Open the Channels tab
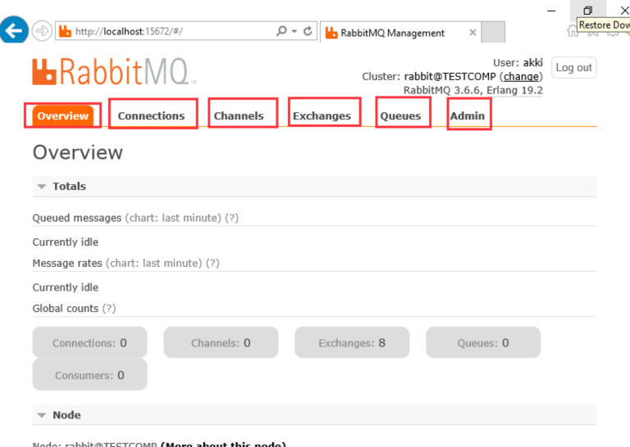Image resolution: width=630 pixels, height=447 pixels. coord(239,116)
